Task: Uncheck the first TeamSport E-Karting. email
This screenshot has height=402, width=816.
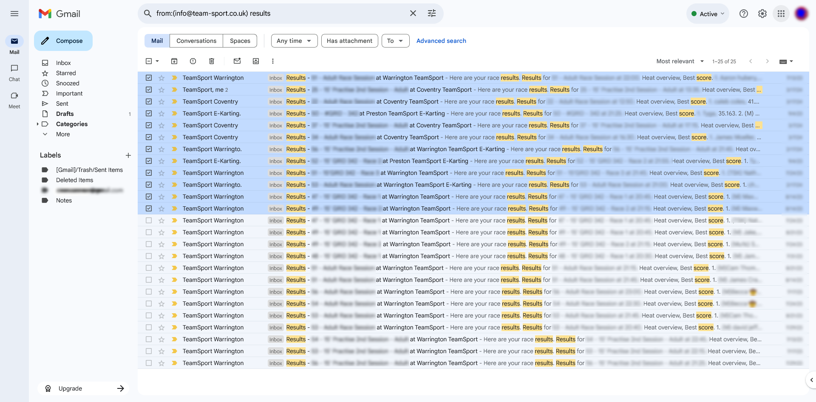Action: pos(149,113)
